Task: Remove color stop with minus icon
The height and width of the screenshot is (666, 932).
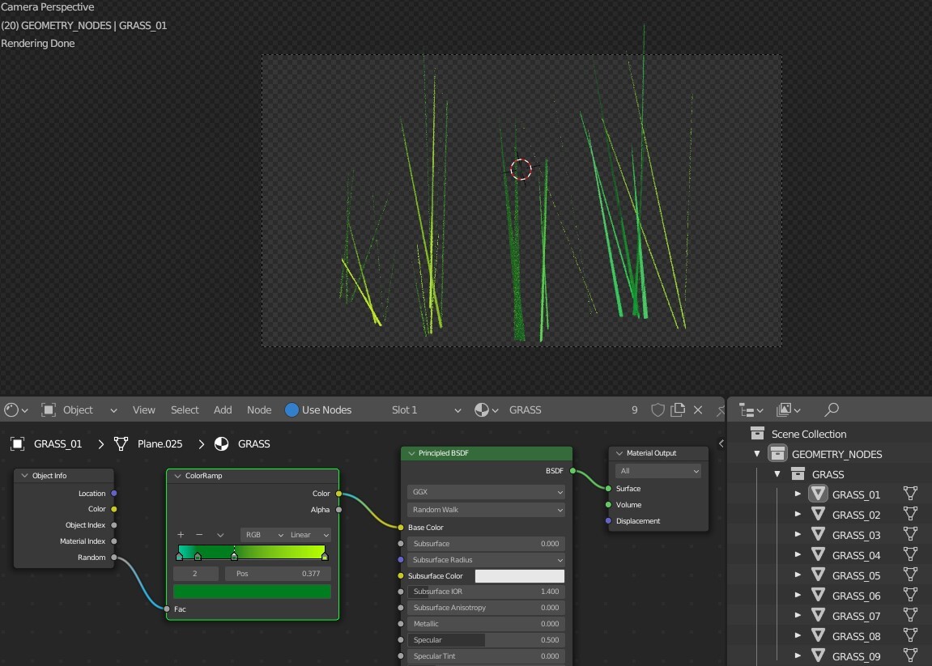Action: click(x=199, y=535)
